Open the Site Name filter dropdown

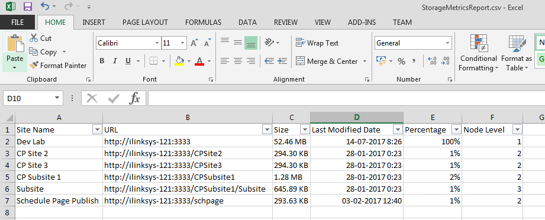click(x=97, y=130)
